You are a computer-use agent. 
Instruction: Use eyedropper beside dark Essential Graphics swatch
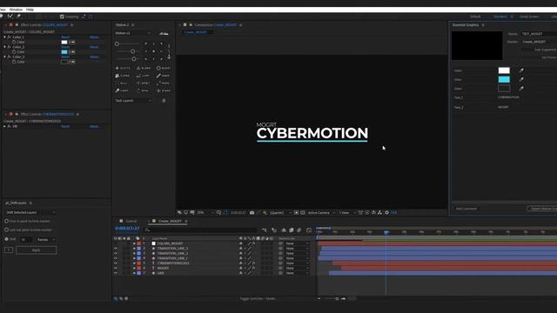(x=521, y=89)
